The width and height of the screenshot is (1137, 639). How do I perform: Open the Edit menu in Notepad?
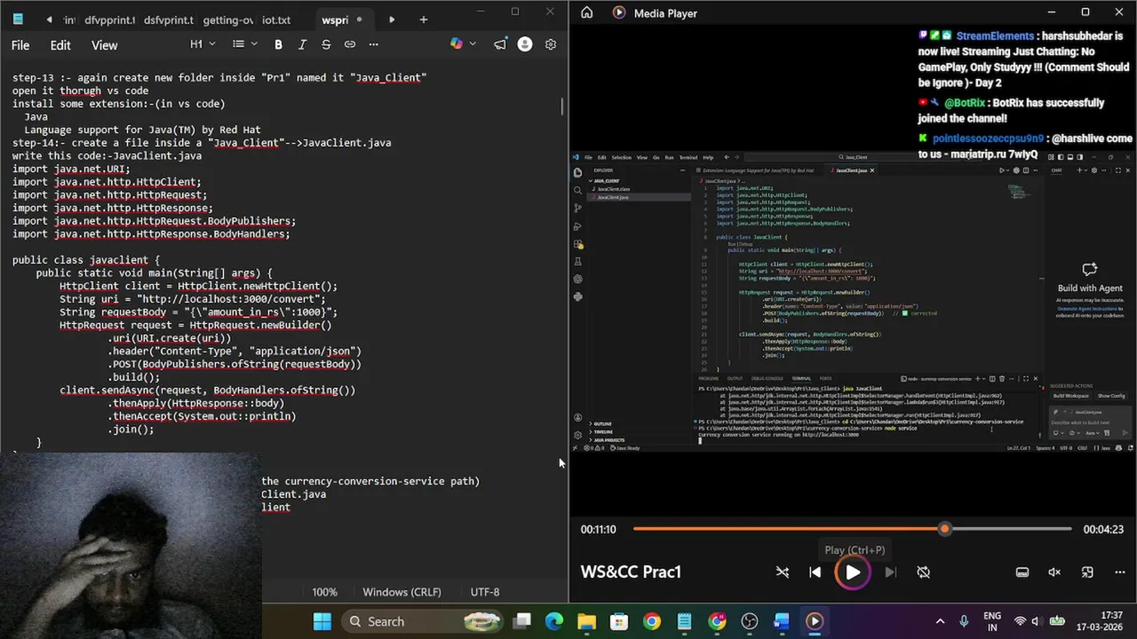pyautogui.click(x=60, y=45)
